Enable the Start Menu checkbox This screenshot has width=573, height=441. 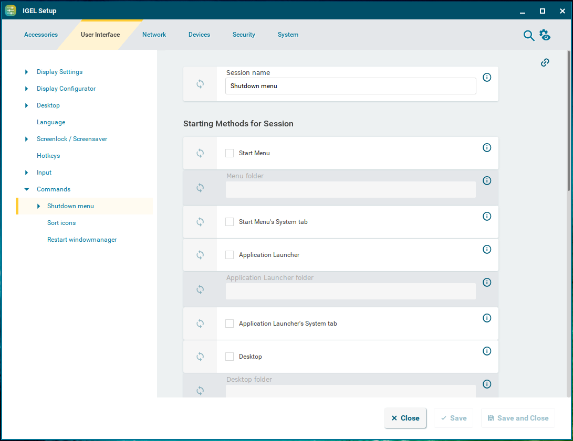pos(230,153)
